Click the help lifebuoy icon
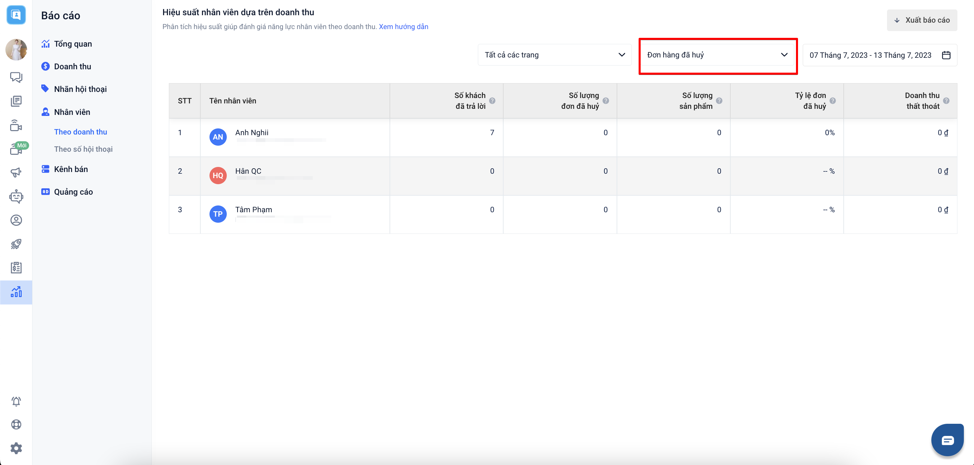 point(16,424)
